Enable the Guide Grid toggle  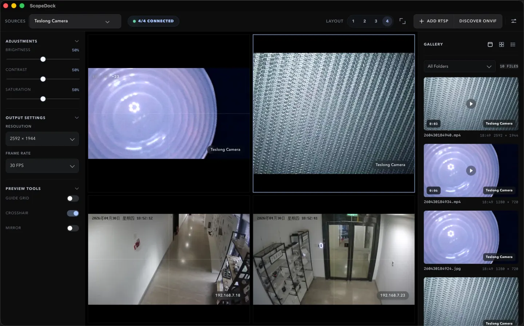pos(73,198)
